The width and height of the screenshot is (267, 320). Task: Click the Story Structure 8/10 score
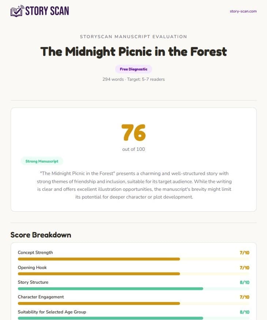244,282
